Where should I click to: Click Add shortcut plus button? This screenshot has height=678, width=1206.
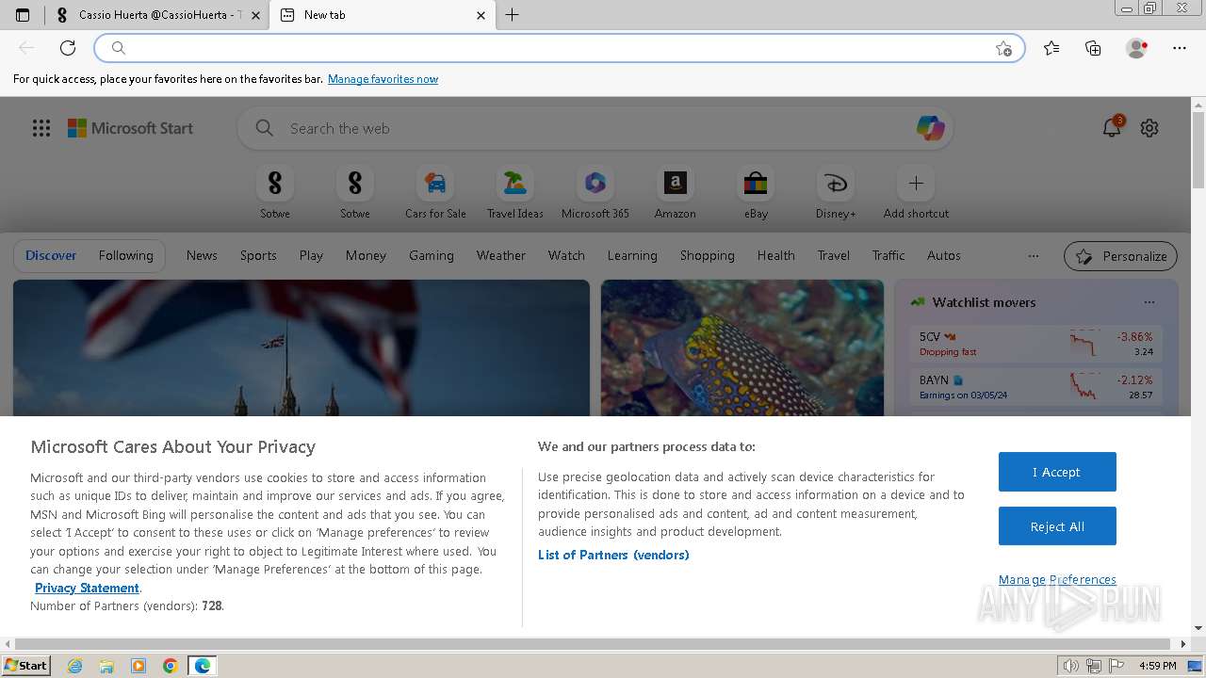pyautogui.click(x=916, y=183)
